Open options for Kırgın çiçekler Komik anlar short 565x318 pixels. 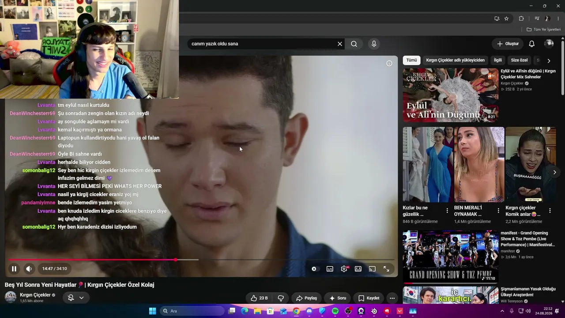point(550,211)
